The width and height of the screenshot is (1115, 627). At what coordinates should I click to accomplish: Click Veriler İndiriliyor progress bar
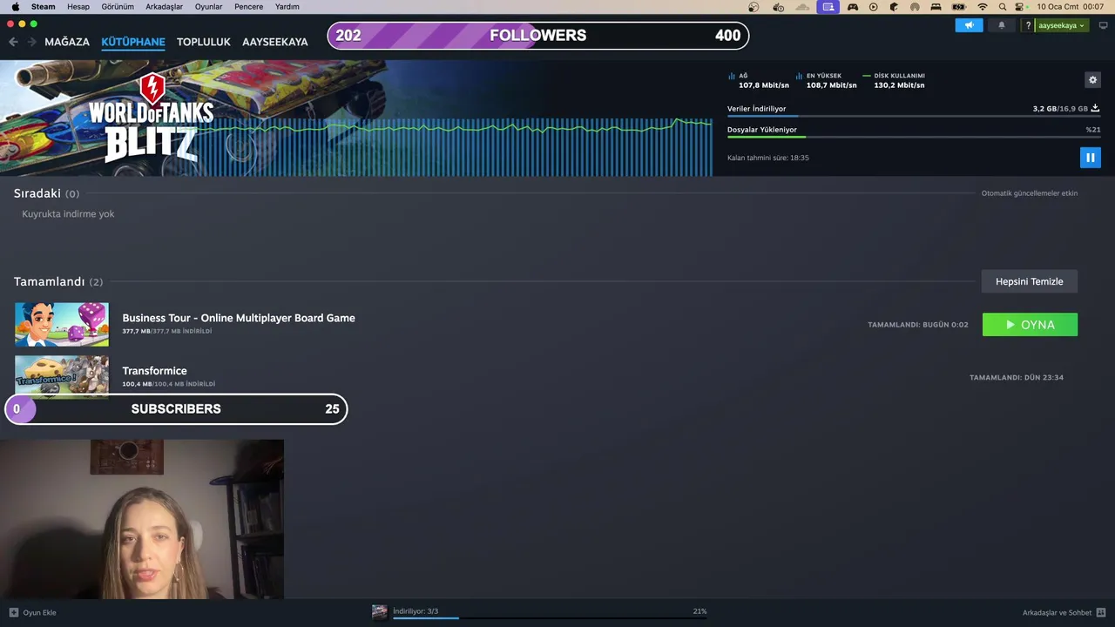click(x=914, y=116)
